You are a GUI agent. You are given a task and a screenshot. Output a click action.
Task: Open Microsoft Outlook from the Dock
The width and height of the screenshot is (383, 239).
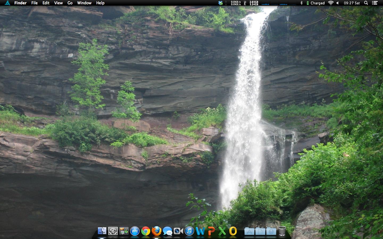[x=233, y=231]
